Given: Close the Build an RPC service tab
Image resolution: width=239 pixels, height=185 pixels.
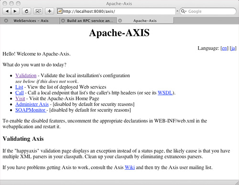Looking at the screenshot, I should tap(63, 21).
